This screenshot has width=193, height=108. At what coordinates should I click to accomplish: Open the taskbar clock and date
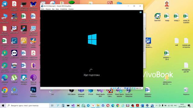(x=182, y=105)
